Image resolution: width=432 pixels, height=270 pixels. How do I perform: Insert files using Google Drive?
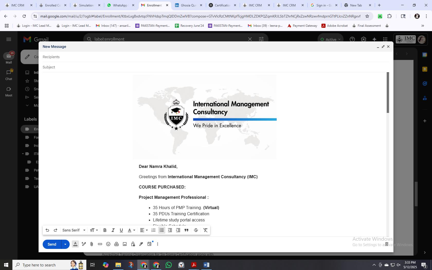(116, 244)
